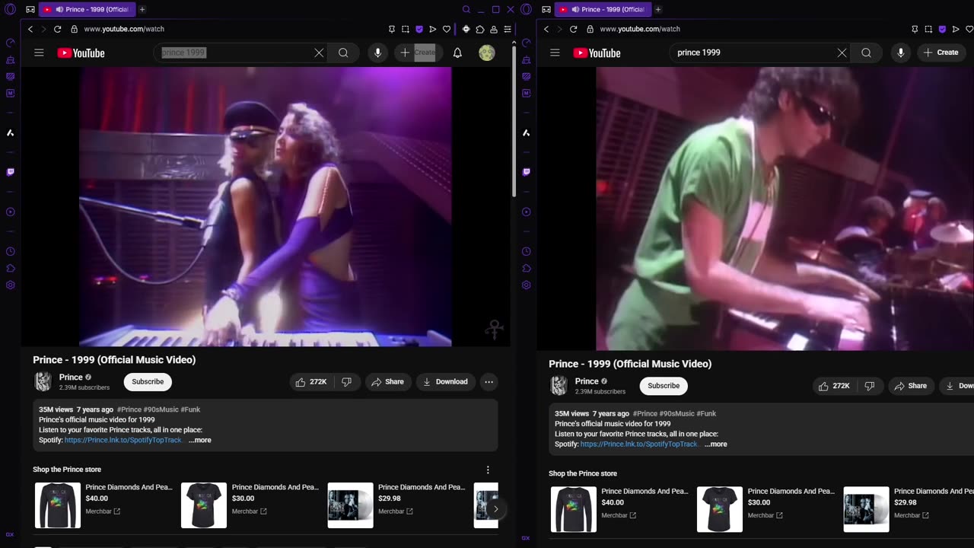Subscribe to Prince in left window

(x=148, y=382)
